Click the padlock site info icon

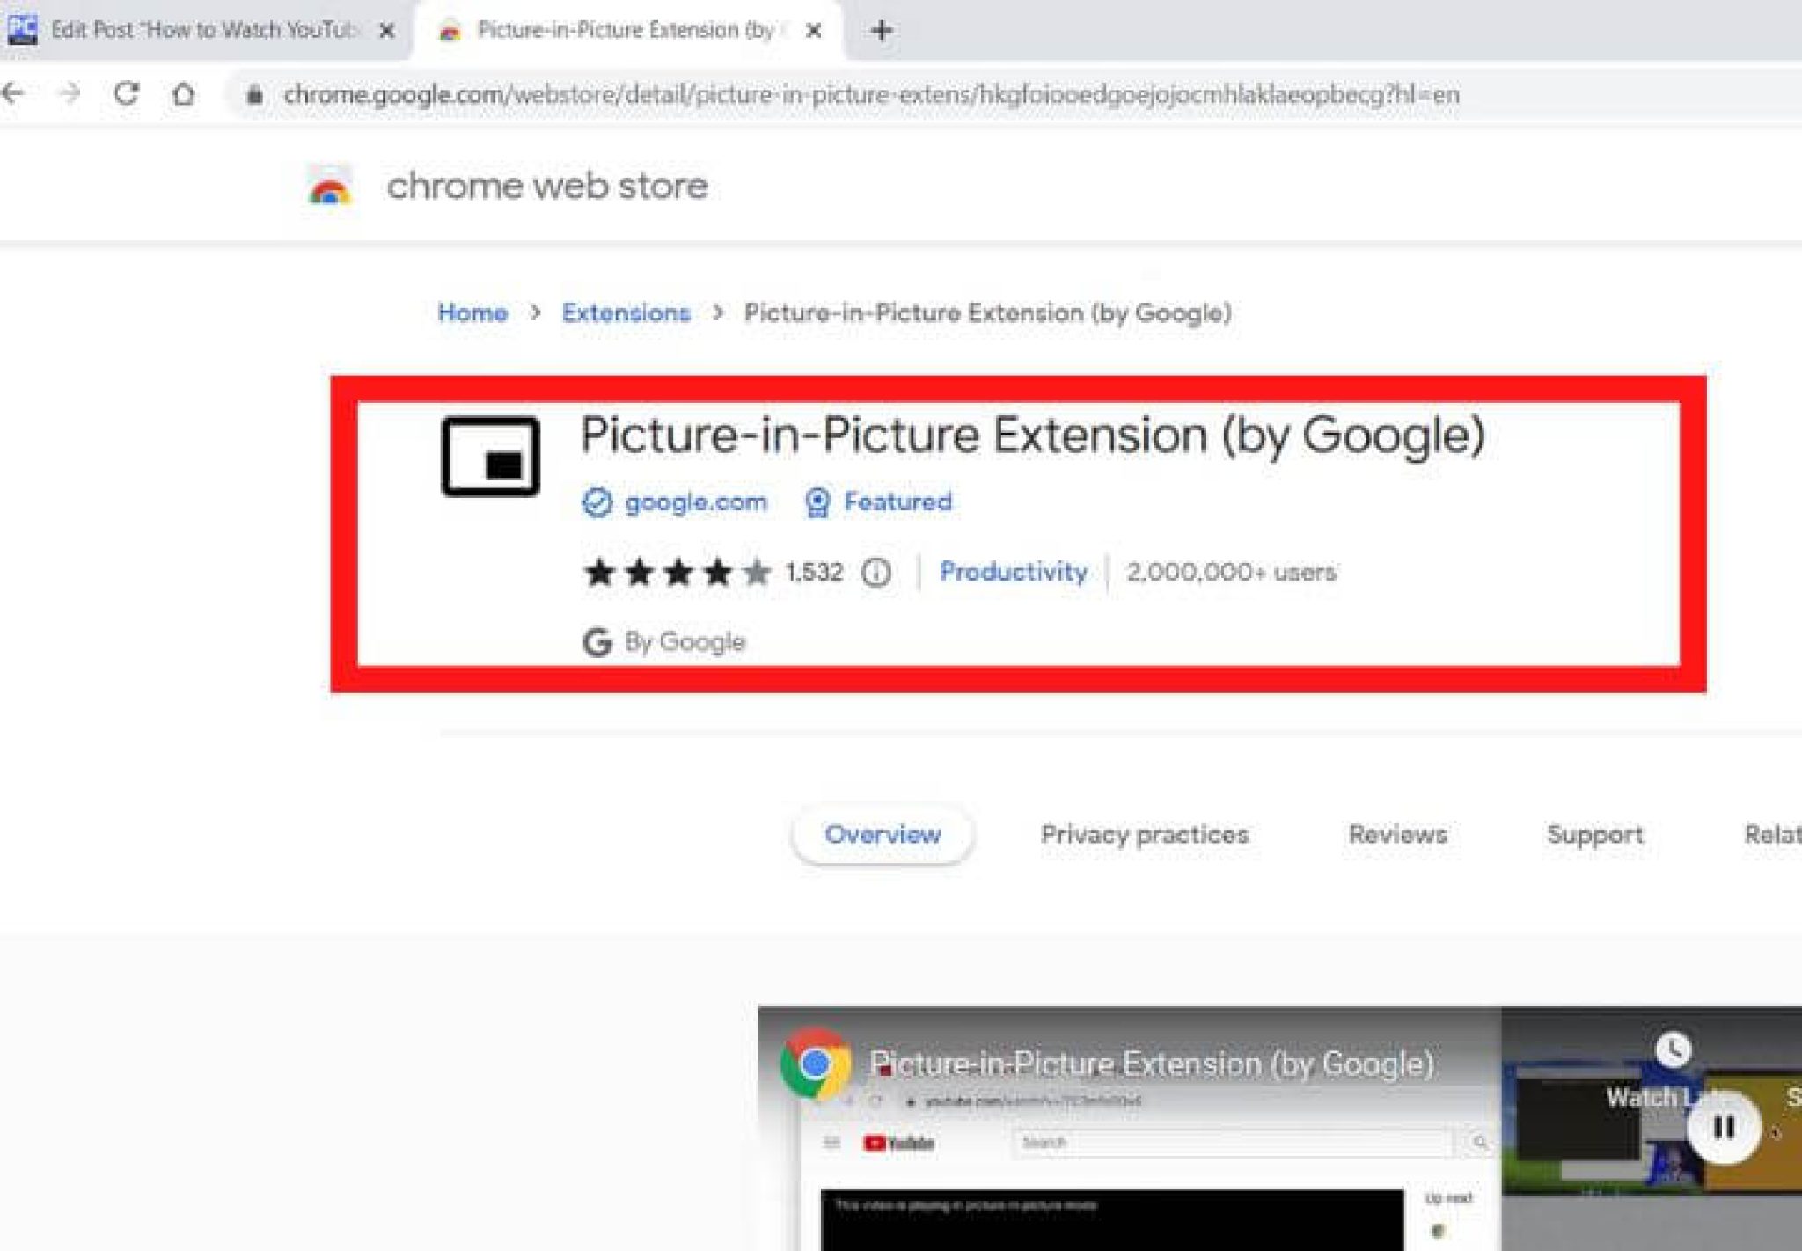point(254,94)
